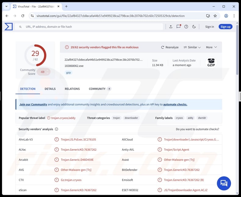The width and height of the screenshot is (241, 197).
Task: Open the tab search dropdown arrow
Action: [x=6, y=6]
